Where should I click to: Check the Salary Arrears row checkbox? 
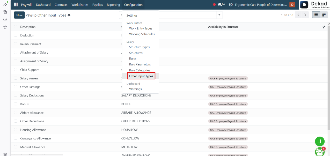(x=16, y=78)
